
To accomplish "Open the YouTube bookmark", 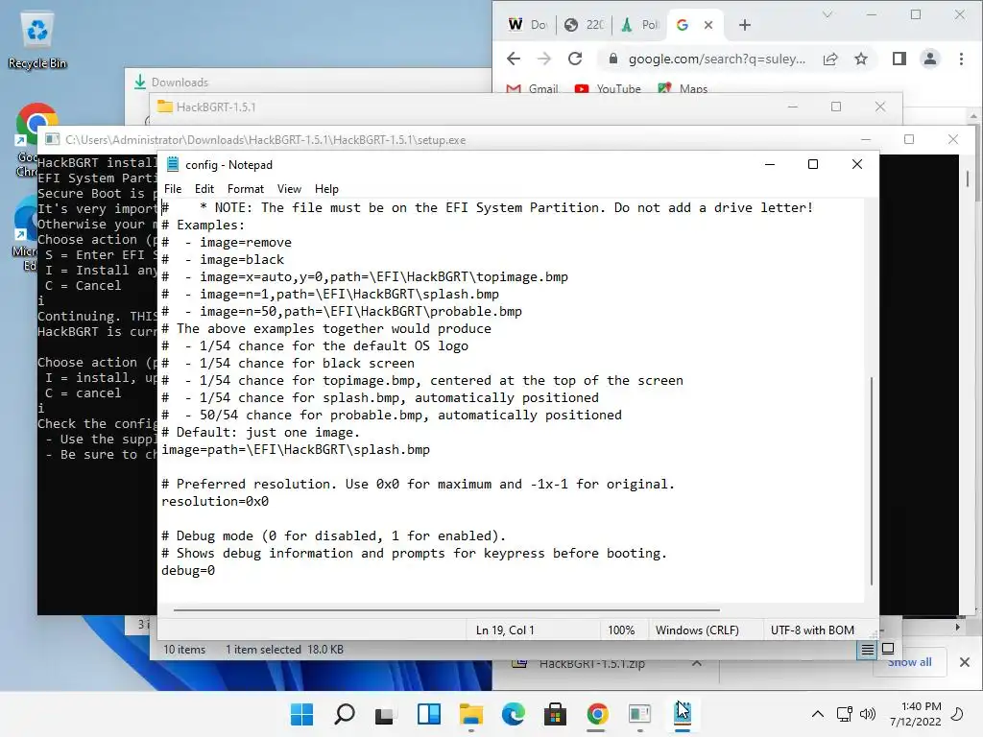I will pyautogui.click(x=608, y=88).
